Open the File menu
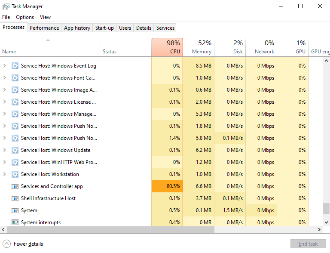The height and width of the screenshot is (253, 330). tap(6, 17)
